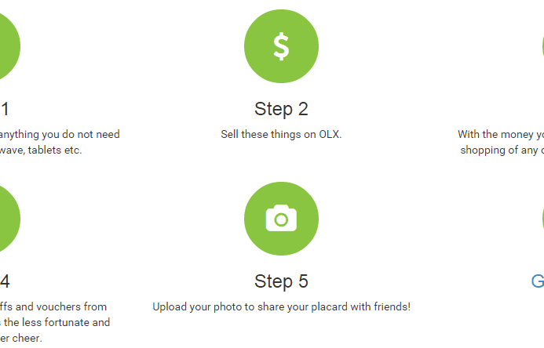This screenshot has width=544, height=348.
Task: Select the Step 2 heading
Action: (x=281, y=109)
